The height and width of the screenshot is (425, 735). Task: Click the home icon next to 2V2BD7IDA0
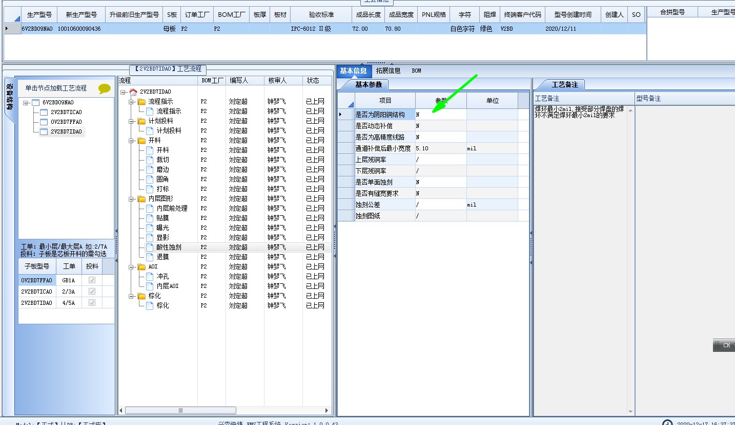tap(133, 92)
